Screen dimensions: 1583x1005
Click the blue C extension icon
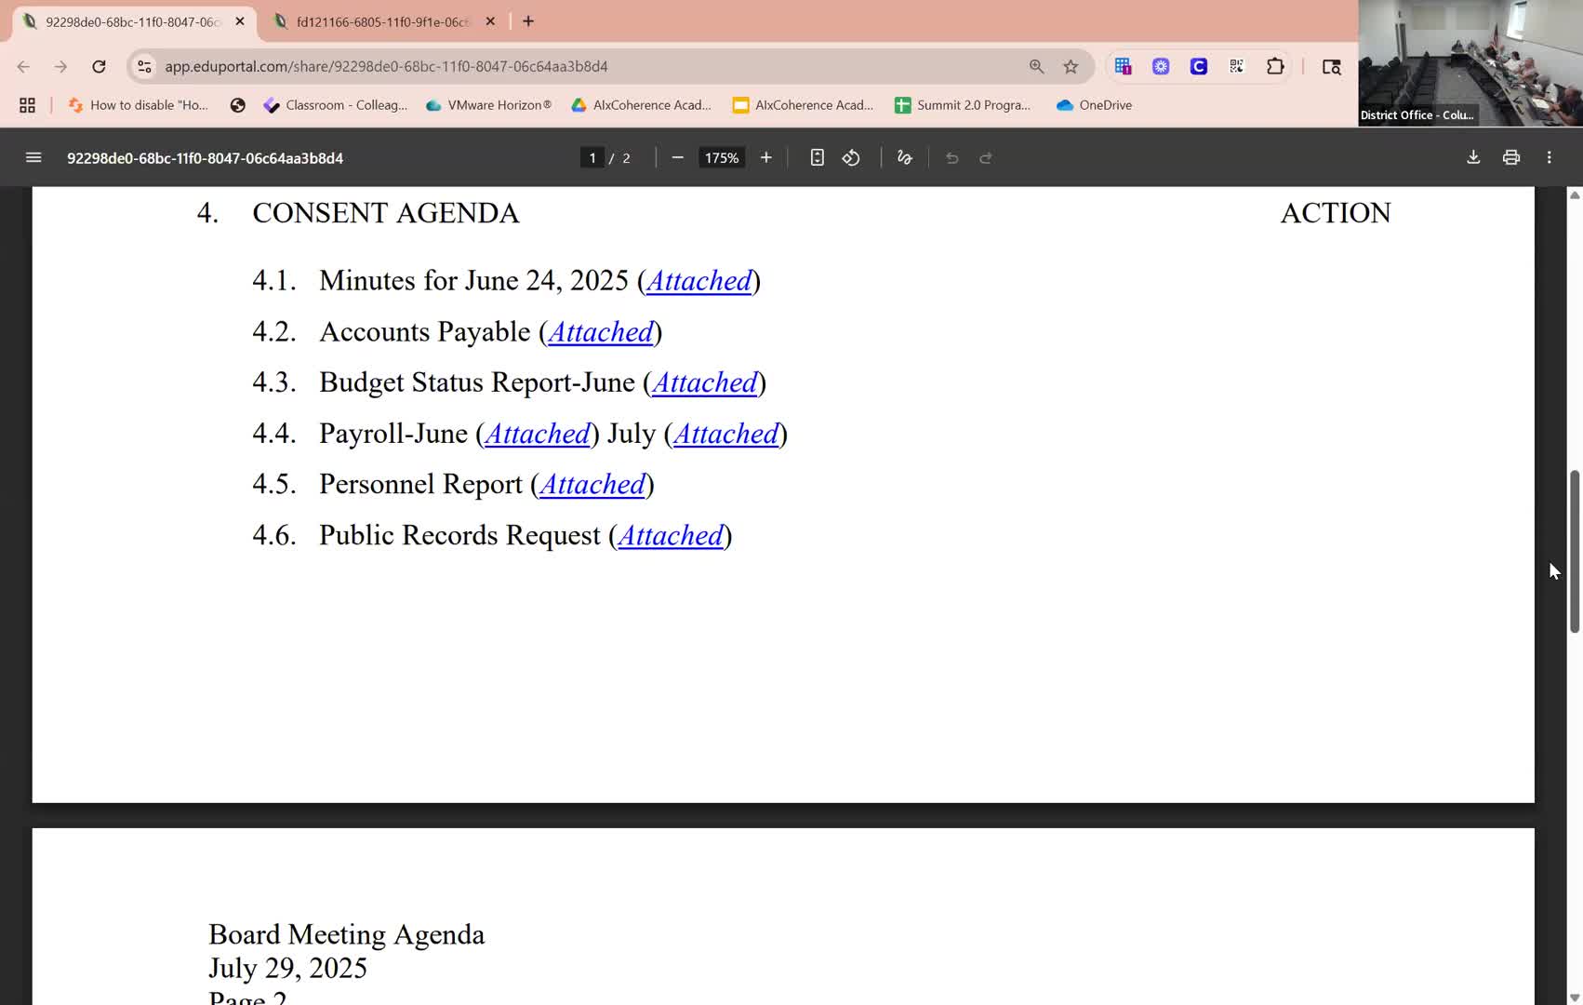1199,66
